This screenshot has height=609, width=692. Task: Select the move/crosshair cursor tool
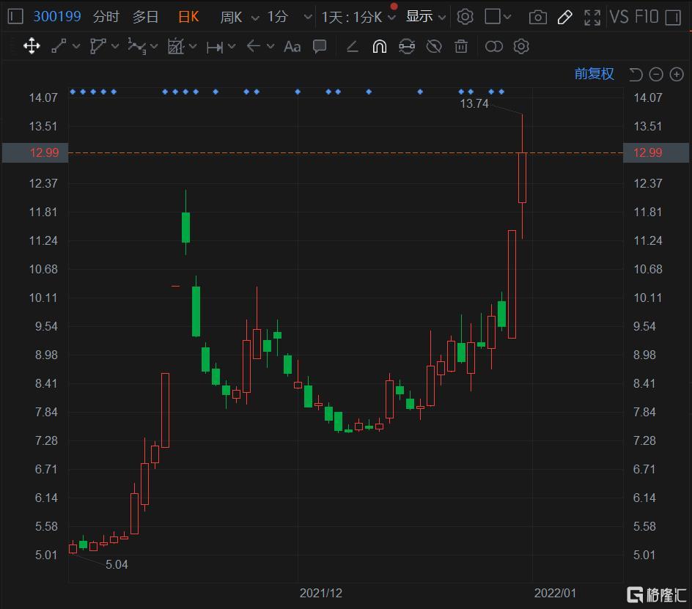pyautogui.click(x=32, y=46)
